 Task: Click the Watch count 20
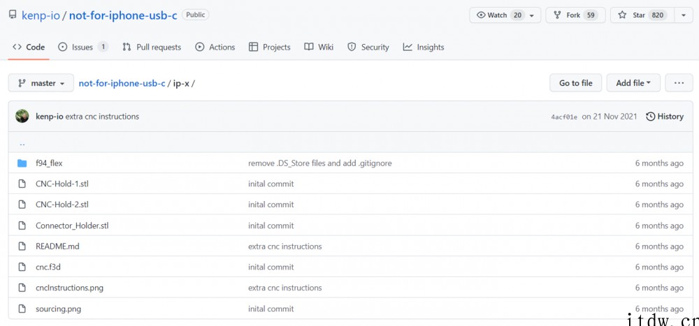[517, 15]
